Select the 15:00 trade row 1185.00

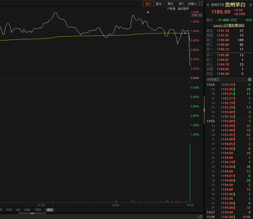click(x=229, y=217)
